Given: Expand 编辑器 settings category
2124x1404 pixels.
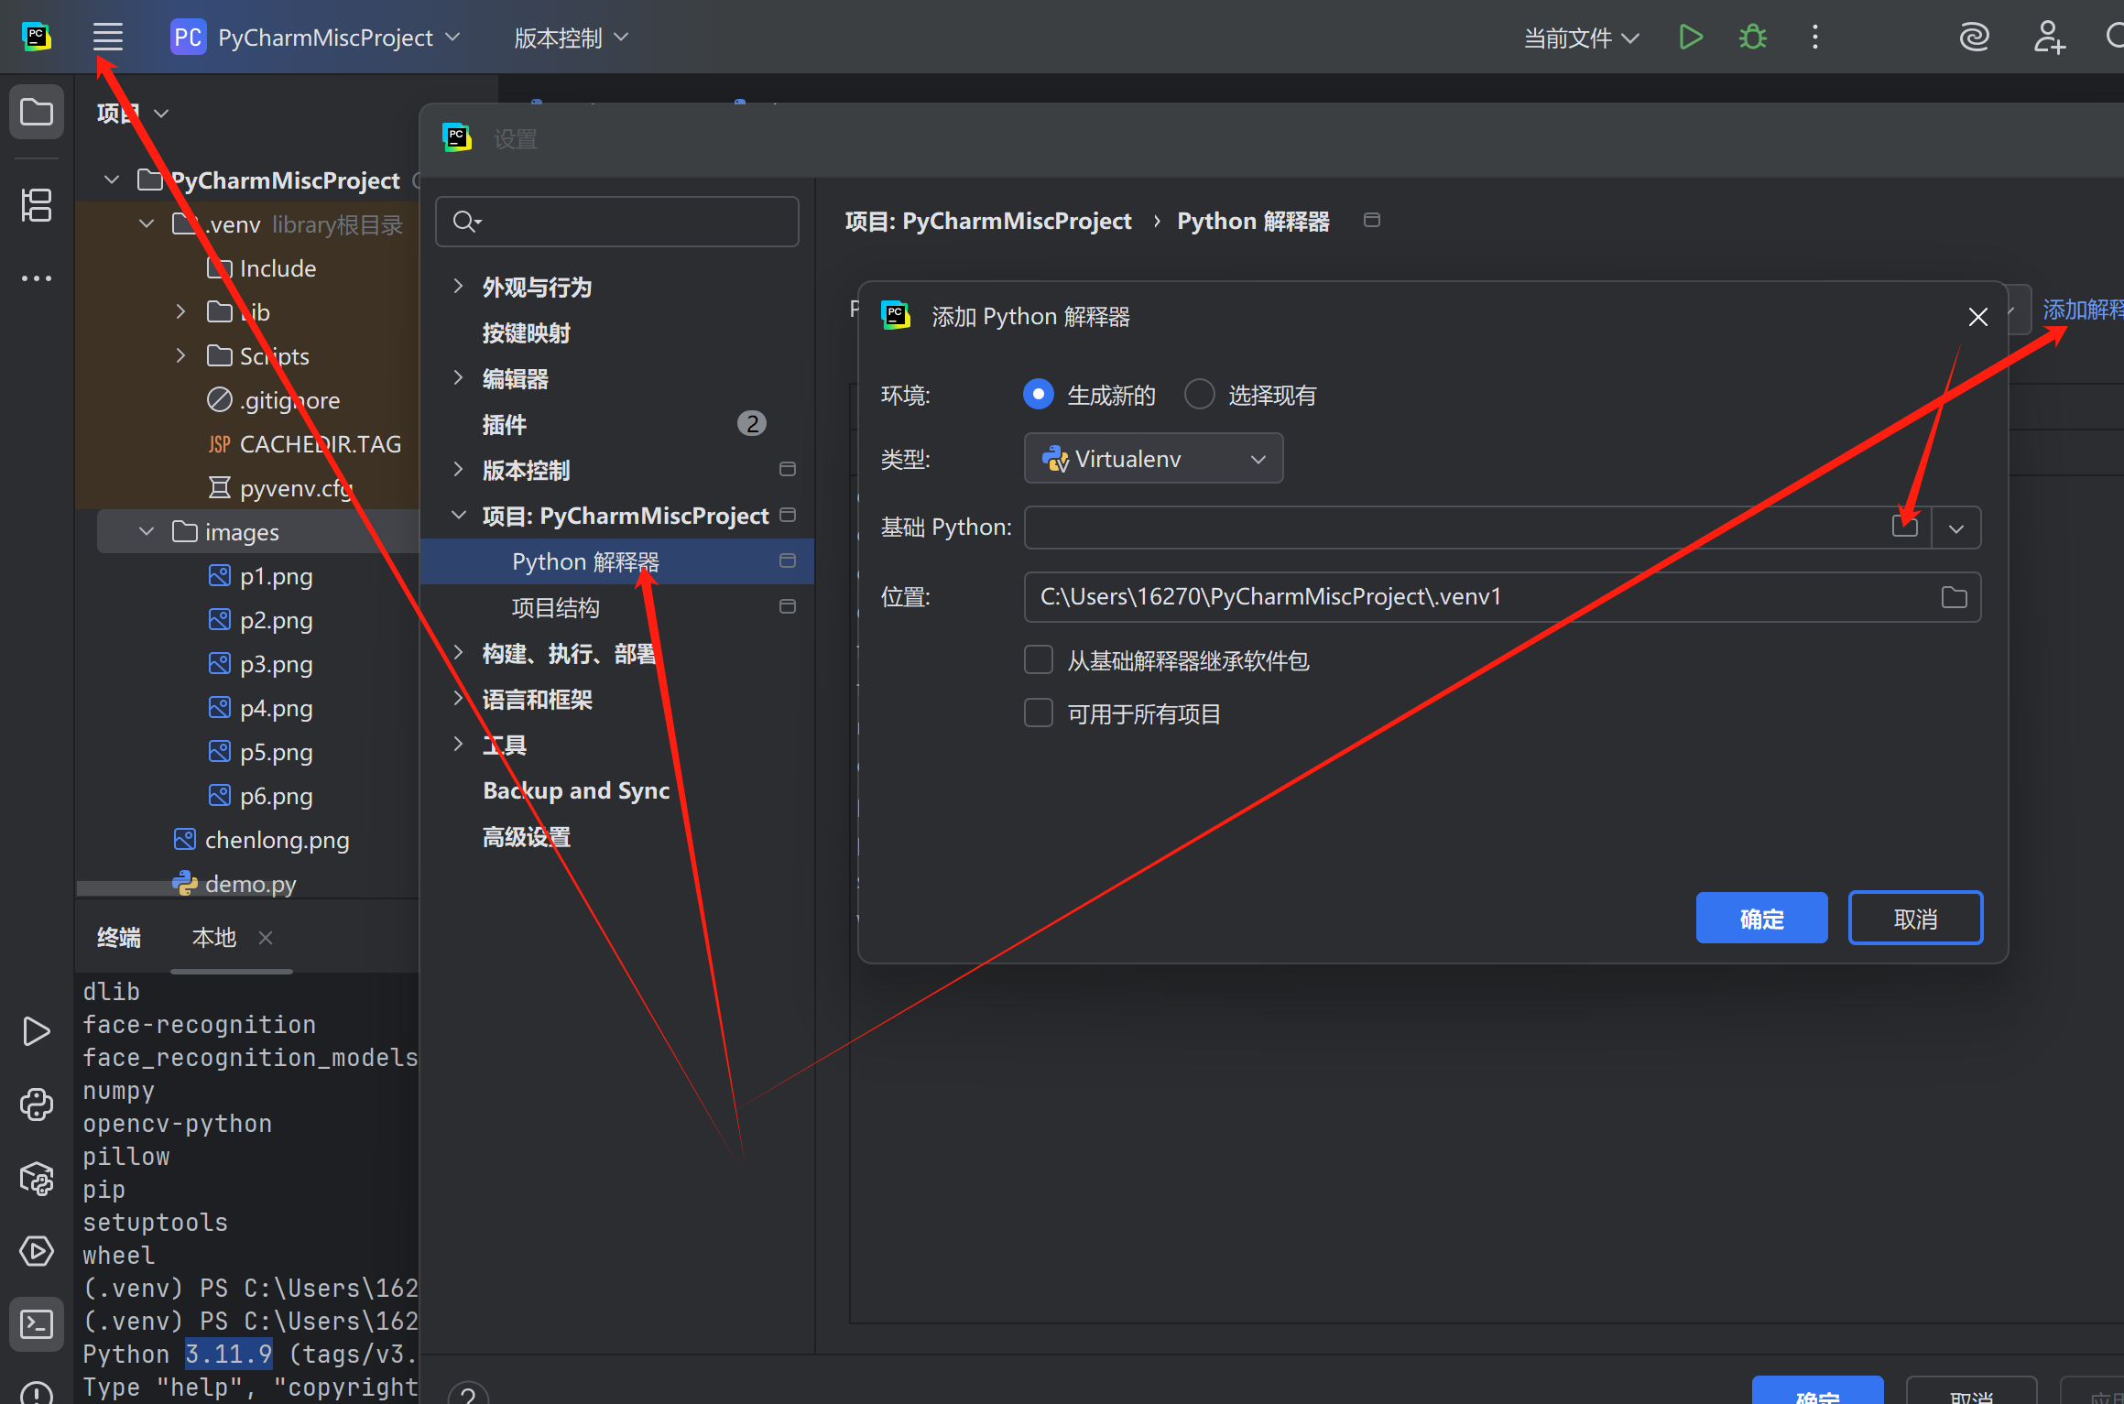Looking at the screenshot, I should 459,377.
